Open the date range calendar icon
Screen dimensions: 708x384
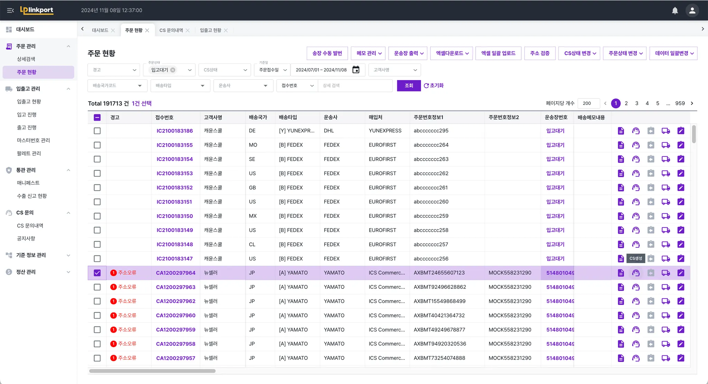(x=356, y=70)
